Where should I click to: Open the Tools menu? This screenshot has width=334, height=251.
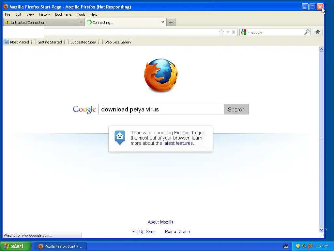point(81,14)
